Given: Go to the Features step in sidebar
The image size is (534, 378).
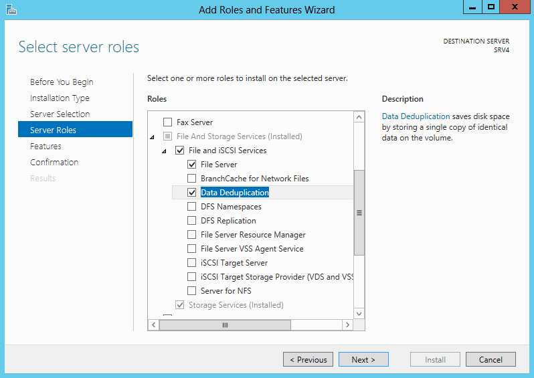Looking at the screenshot, I should click(46, 146).
